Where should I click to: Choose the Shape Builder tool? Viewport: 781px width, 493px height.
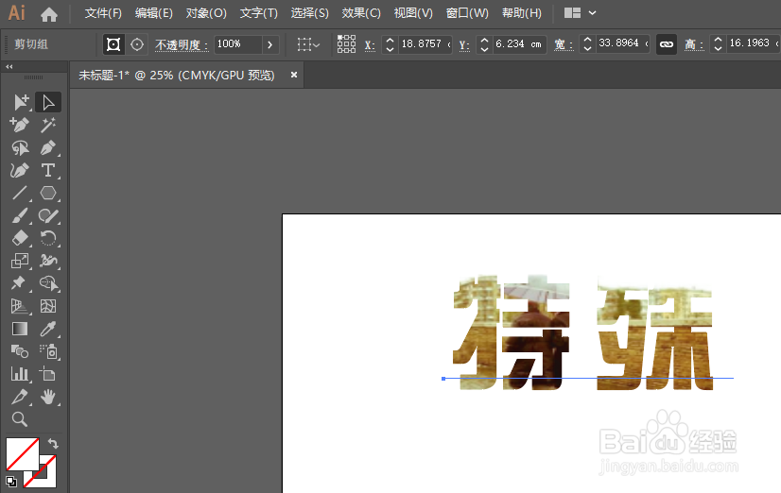click(48, 283)
